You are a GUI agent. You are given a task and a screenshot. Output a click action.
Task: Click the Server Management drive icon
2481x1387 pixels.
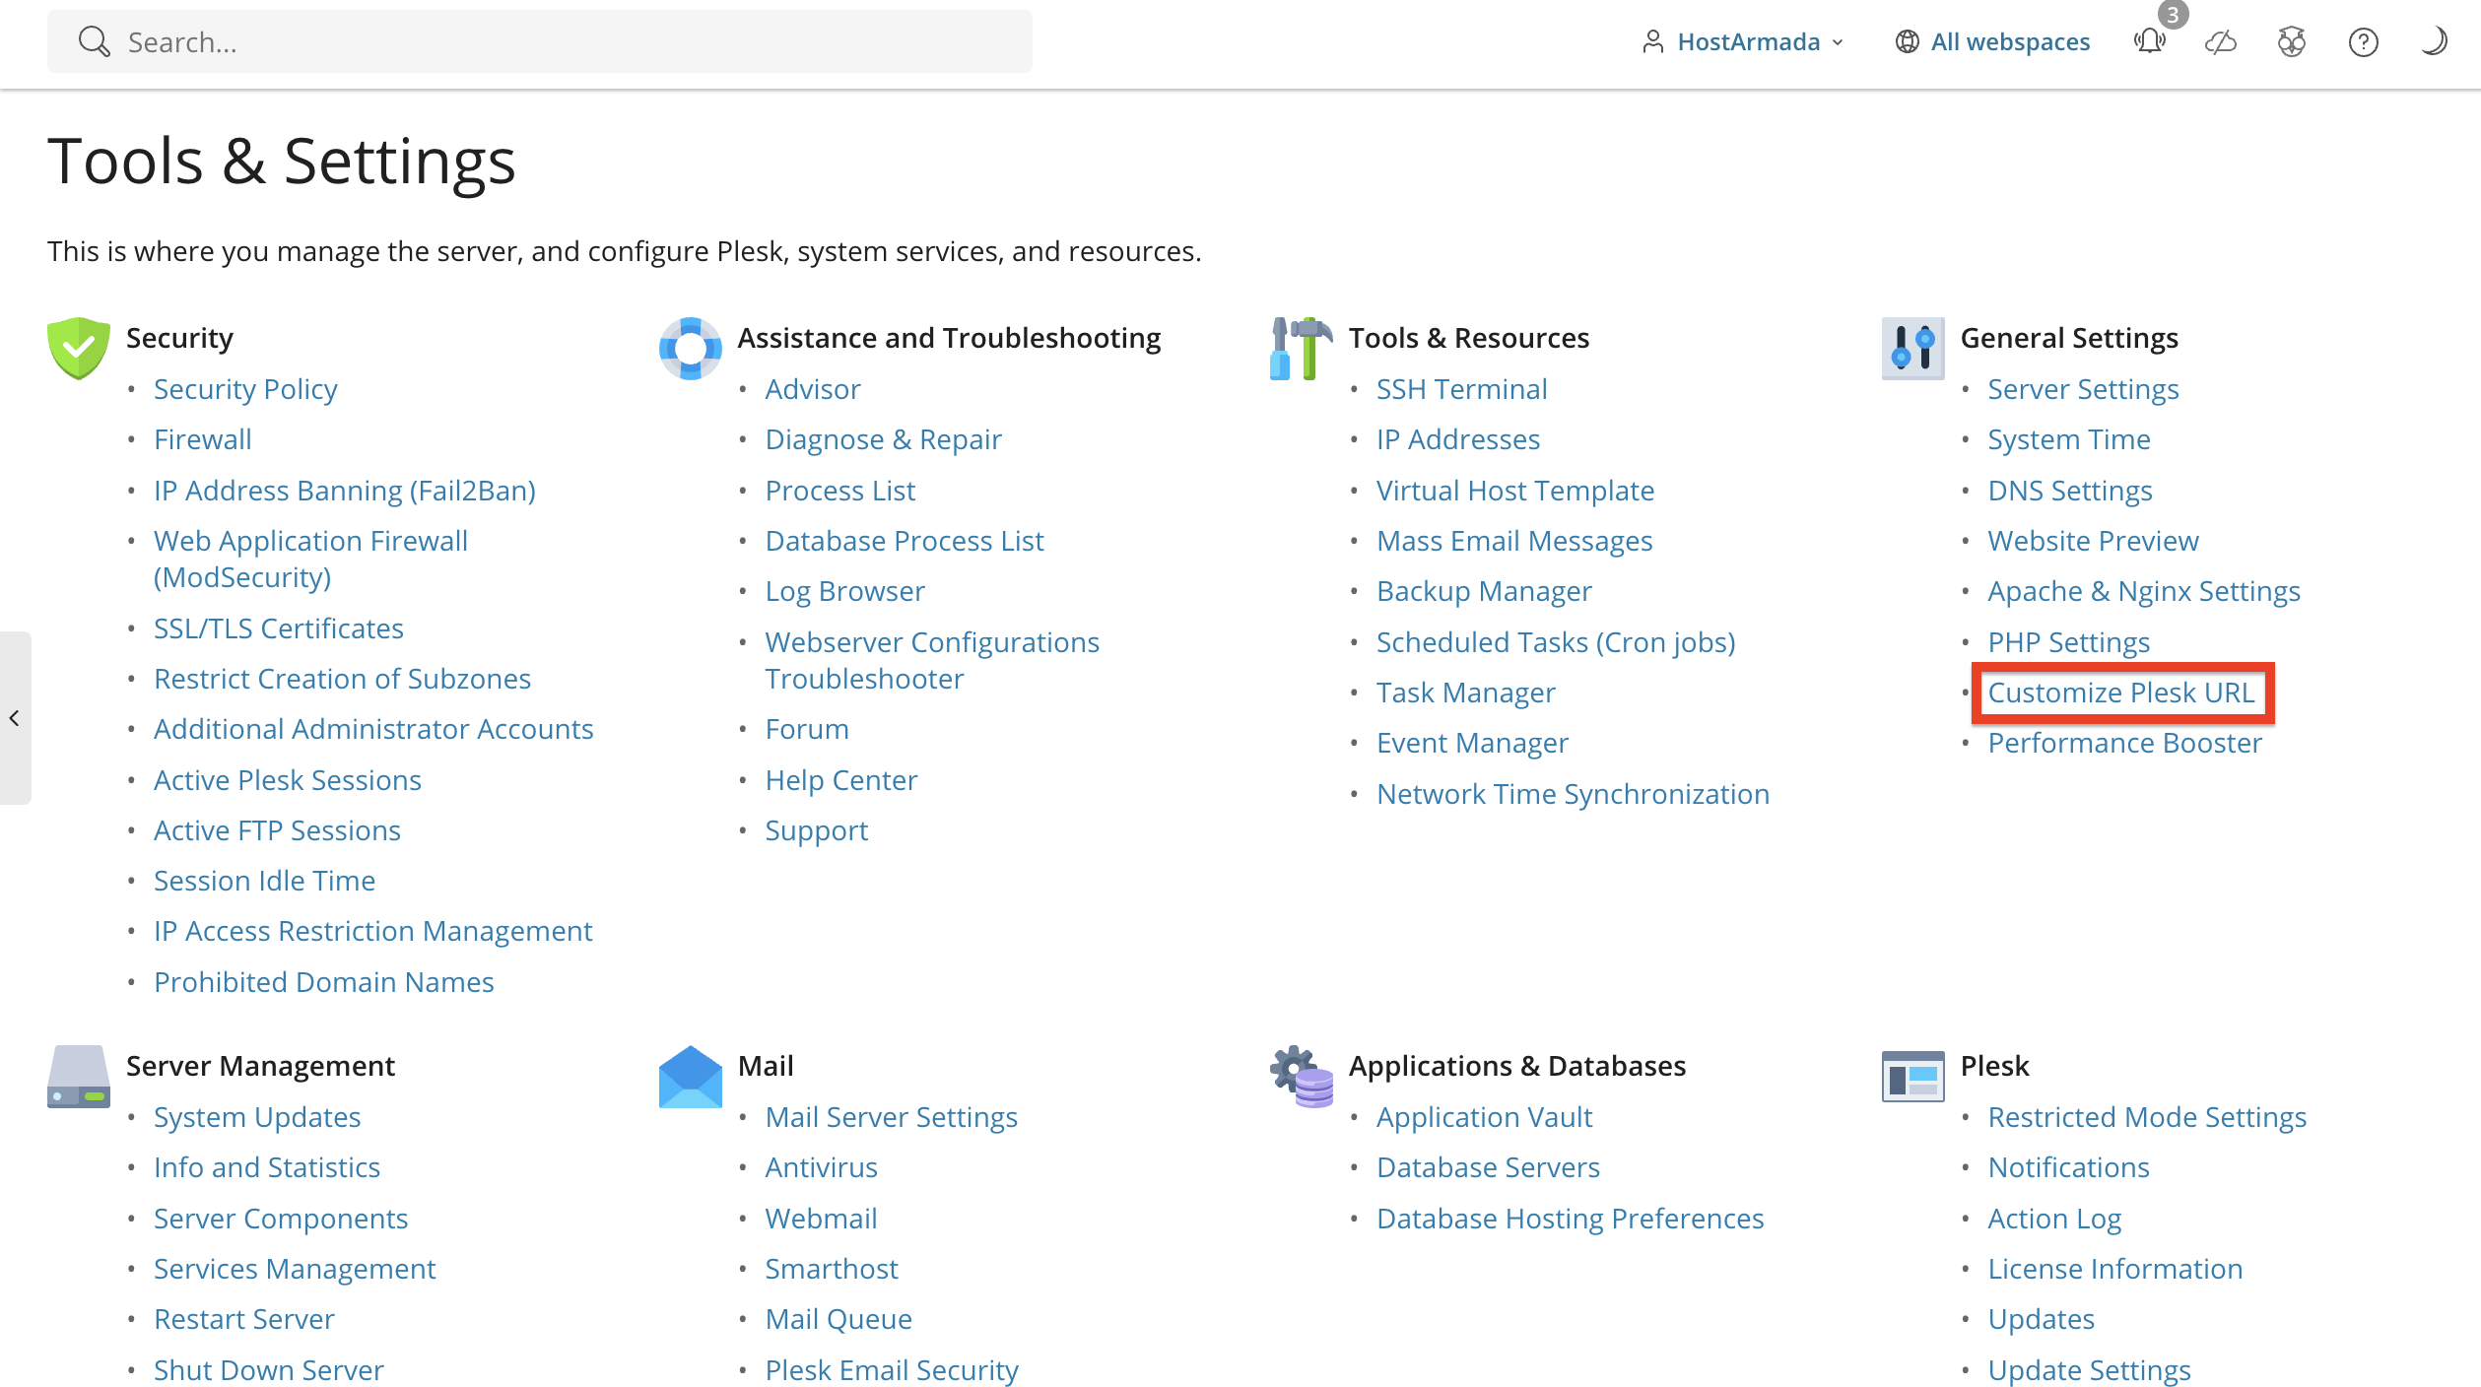(x=79, y=1076)
